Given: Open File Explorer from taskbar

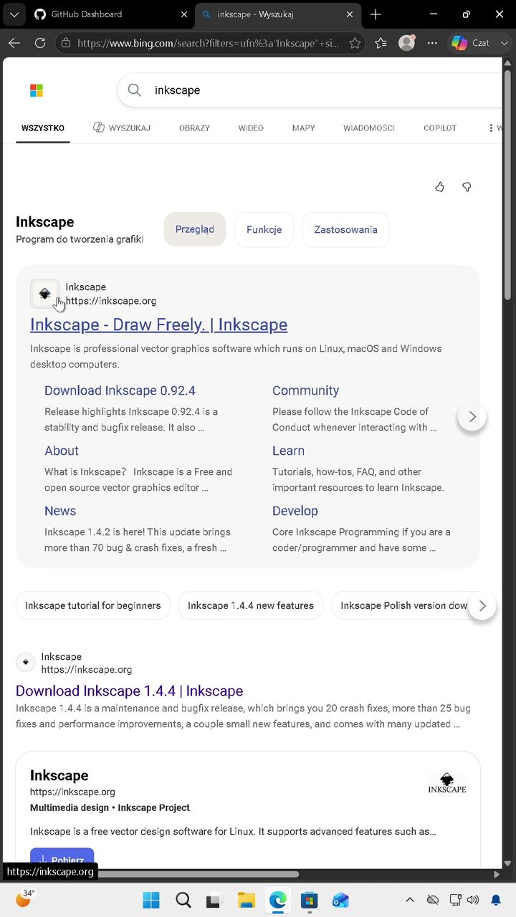Looking at the screenshot, I should coord(246,900).
